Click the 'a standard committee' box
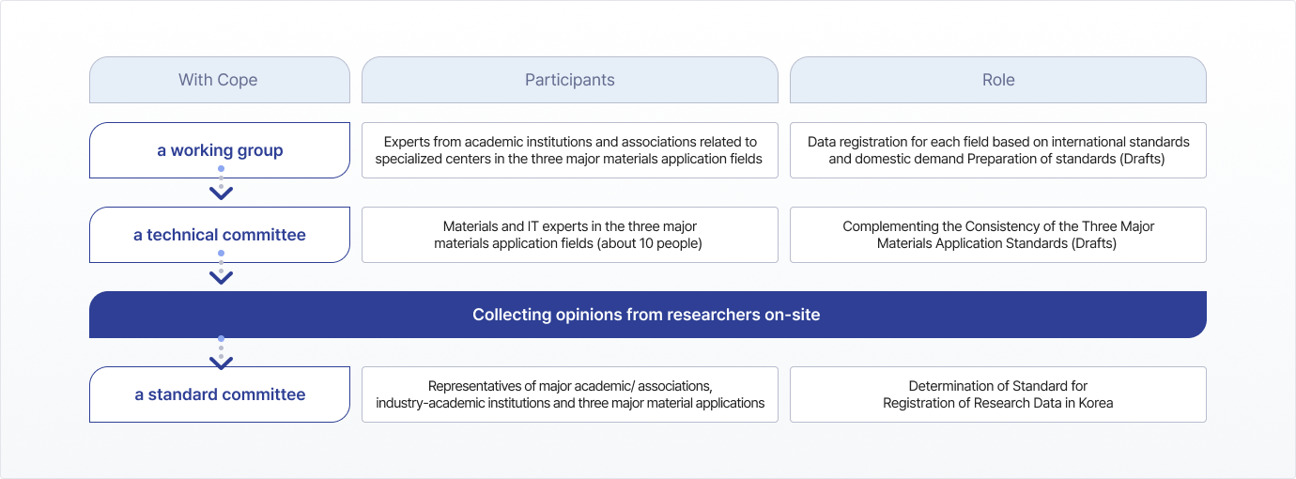The width and height of the screenshot is (1296, 479). (x=220, y=394)
